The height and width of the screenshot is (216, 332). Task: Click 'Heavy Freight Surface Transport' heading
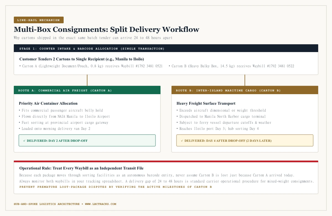pos(206,103)
